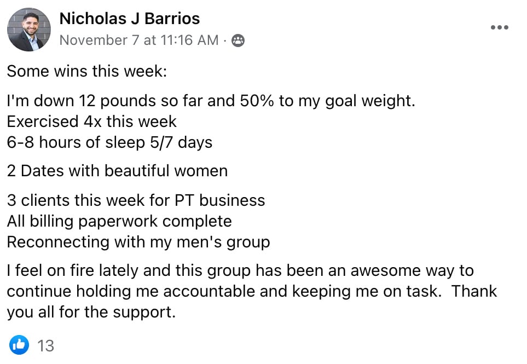Click the '50%' figure in the post
Screen dimensions: 527x364
click(x=257, y=101)
